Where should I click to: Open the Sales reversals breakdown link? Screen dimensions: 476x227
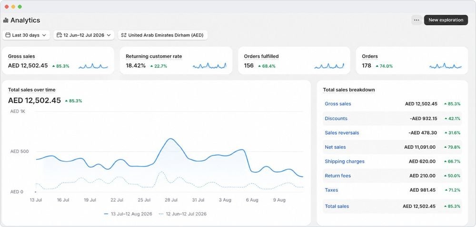[342, 133]
